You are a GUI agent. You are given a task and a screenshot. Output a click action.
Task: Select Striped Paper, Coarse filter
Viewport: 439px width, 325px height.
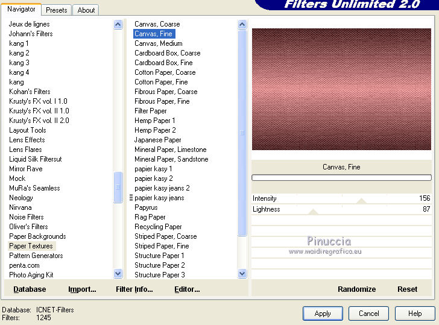tap(165, 236)
